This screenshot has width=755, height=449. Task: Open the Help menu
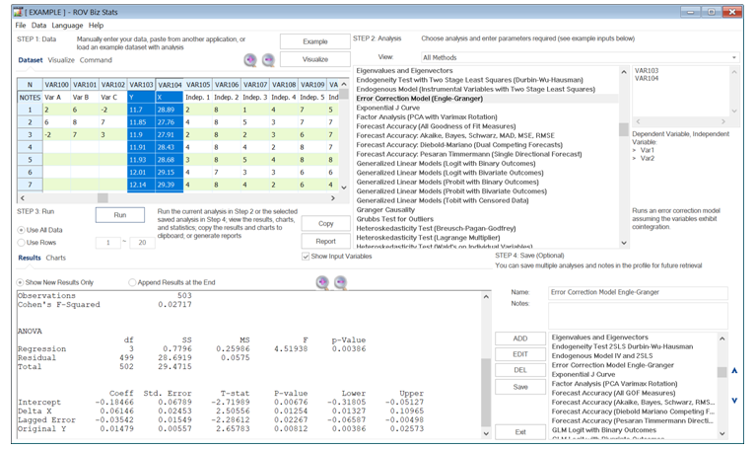click(x=96, y=25)
